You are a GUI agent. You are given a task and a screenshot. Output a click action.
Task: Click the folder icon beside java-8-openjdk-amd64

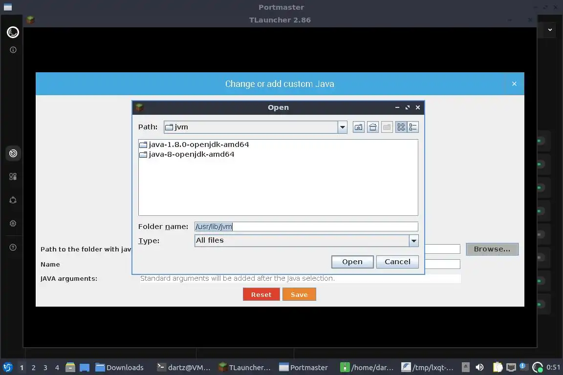pyautogui.click(x=143, y=154)
